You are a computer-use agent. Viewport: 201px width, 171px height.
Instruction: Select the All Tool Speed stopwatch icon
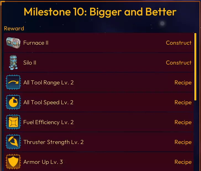click(x=13, y=102)
